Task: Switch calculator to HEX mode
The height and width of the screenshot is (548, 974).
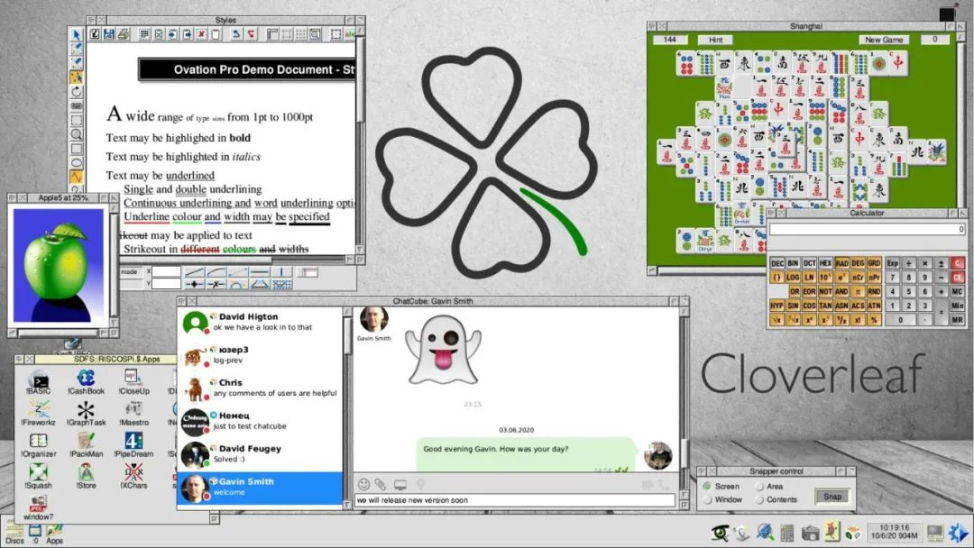Action: [x=825, y=263]
